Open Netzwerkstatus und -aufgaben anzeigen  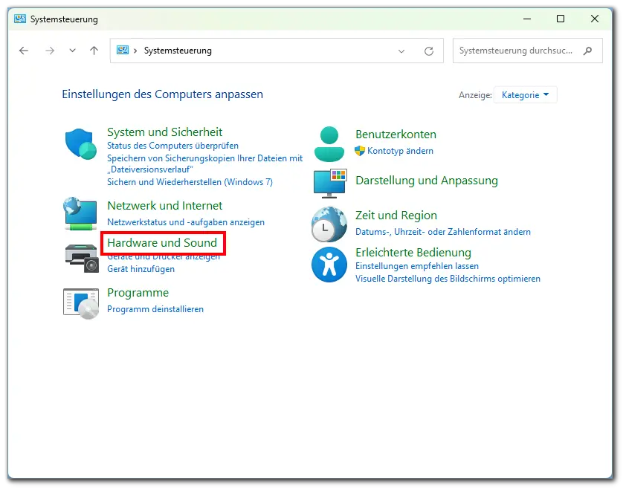click(186, 222)
